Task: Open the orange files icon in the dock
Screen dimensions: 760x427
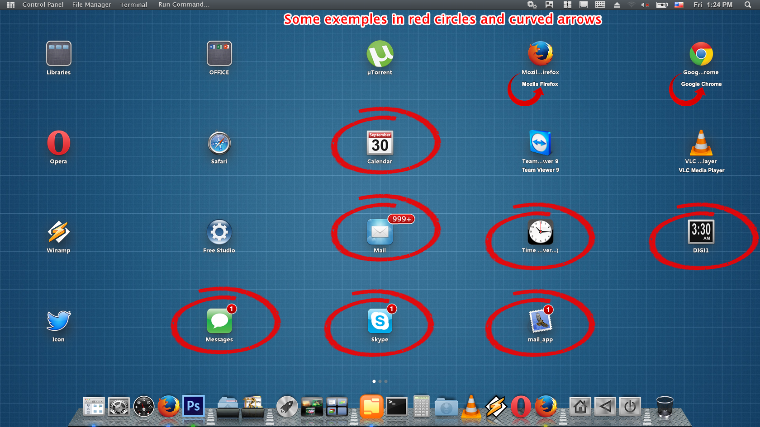Action: (371, 406)
